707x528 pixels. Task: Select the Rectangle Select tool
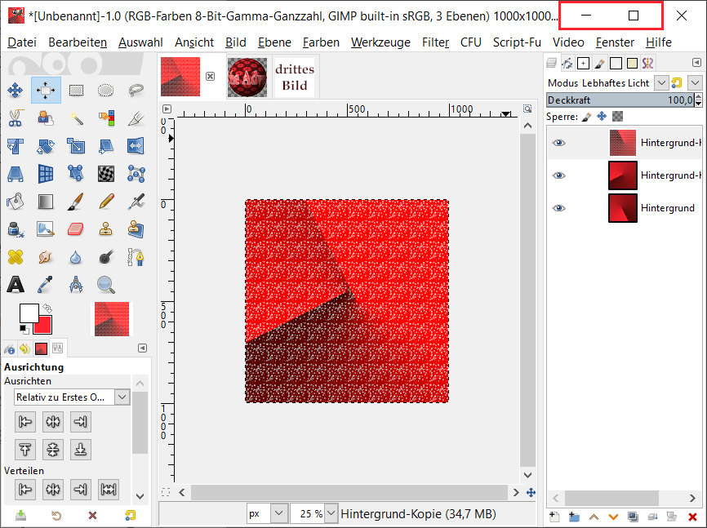pos(76,91)
